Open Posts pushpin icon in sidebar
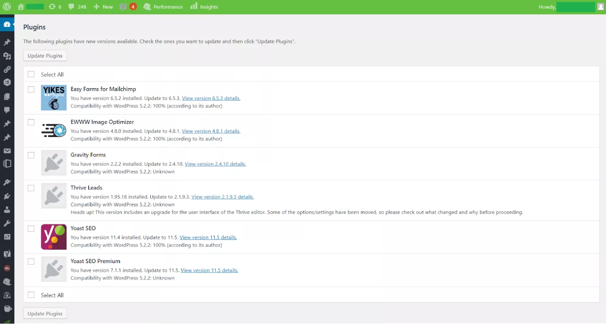This screenshot has width=606, height=324. tap(7, 42)
